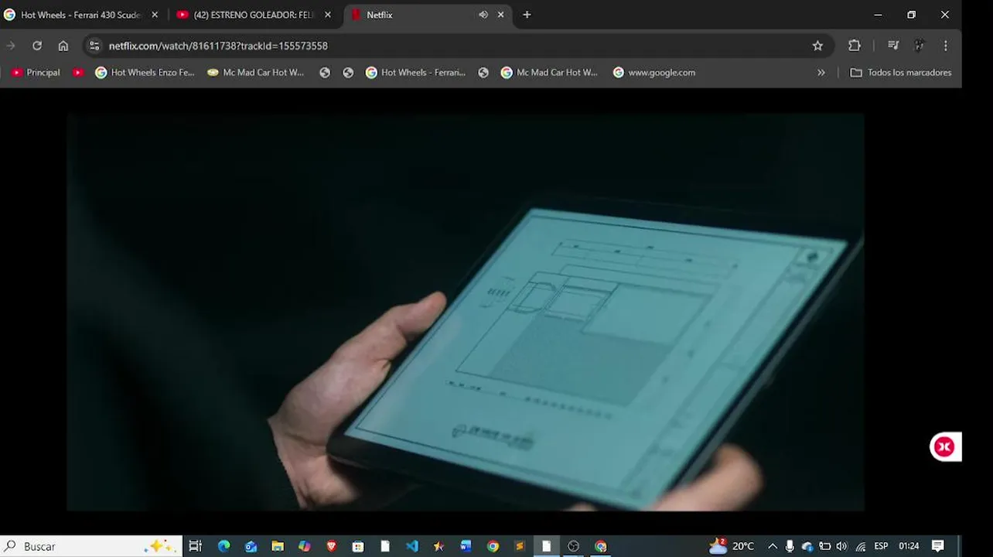
Task: Launch Brave browser from taskbar
Action: [332, 546]
